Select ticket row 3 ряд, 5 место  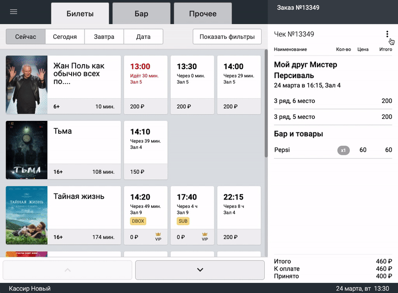333,117
